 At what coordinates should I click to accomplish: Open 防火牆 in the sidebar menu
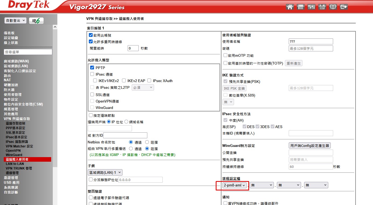click(x=9, y=90)
